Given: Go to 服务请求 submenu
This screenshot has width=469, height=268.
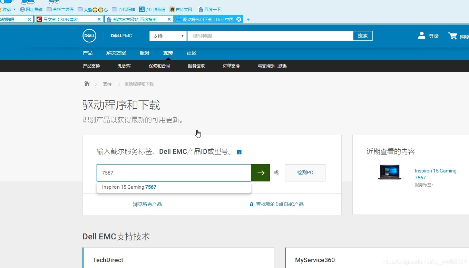Looking at the screenshot, I should click(196, 66).
